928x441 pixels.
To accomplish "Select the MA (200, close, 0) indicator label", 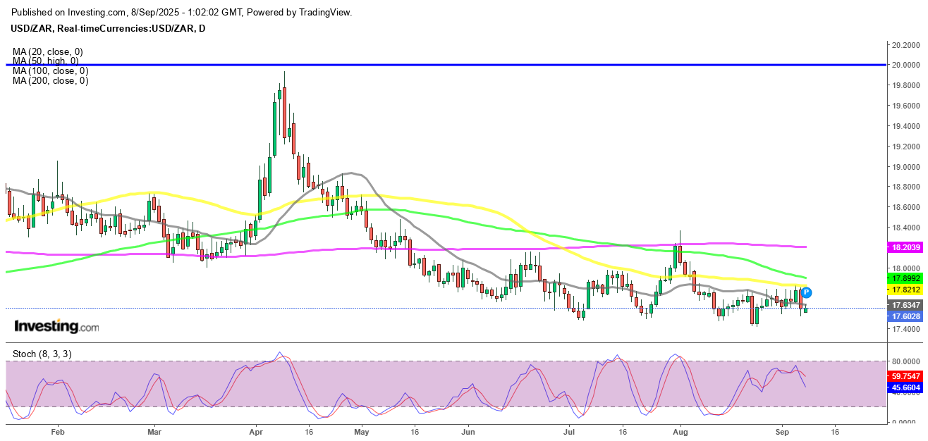I will click(x=50, y=81).
